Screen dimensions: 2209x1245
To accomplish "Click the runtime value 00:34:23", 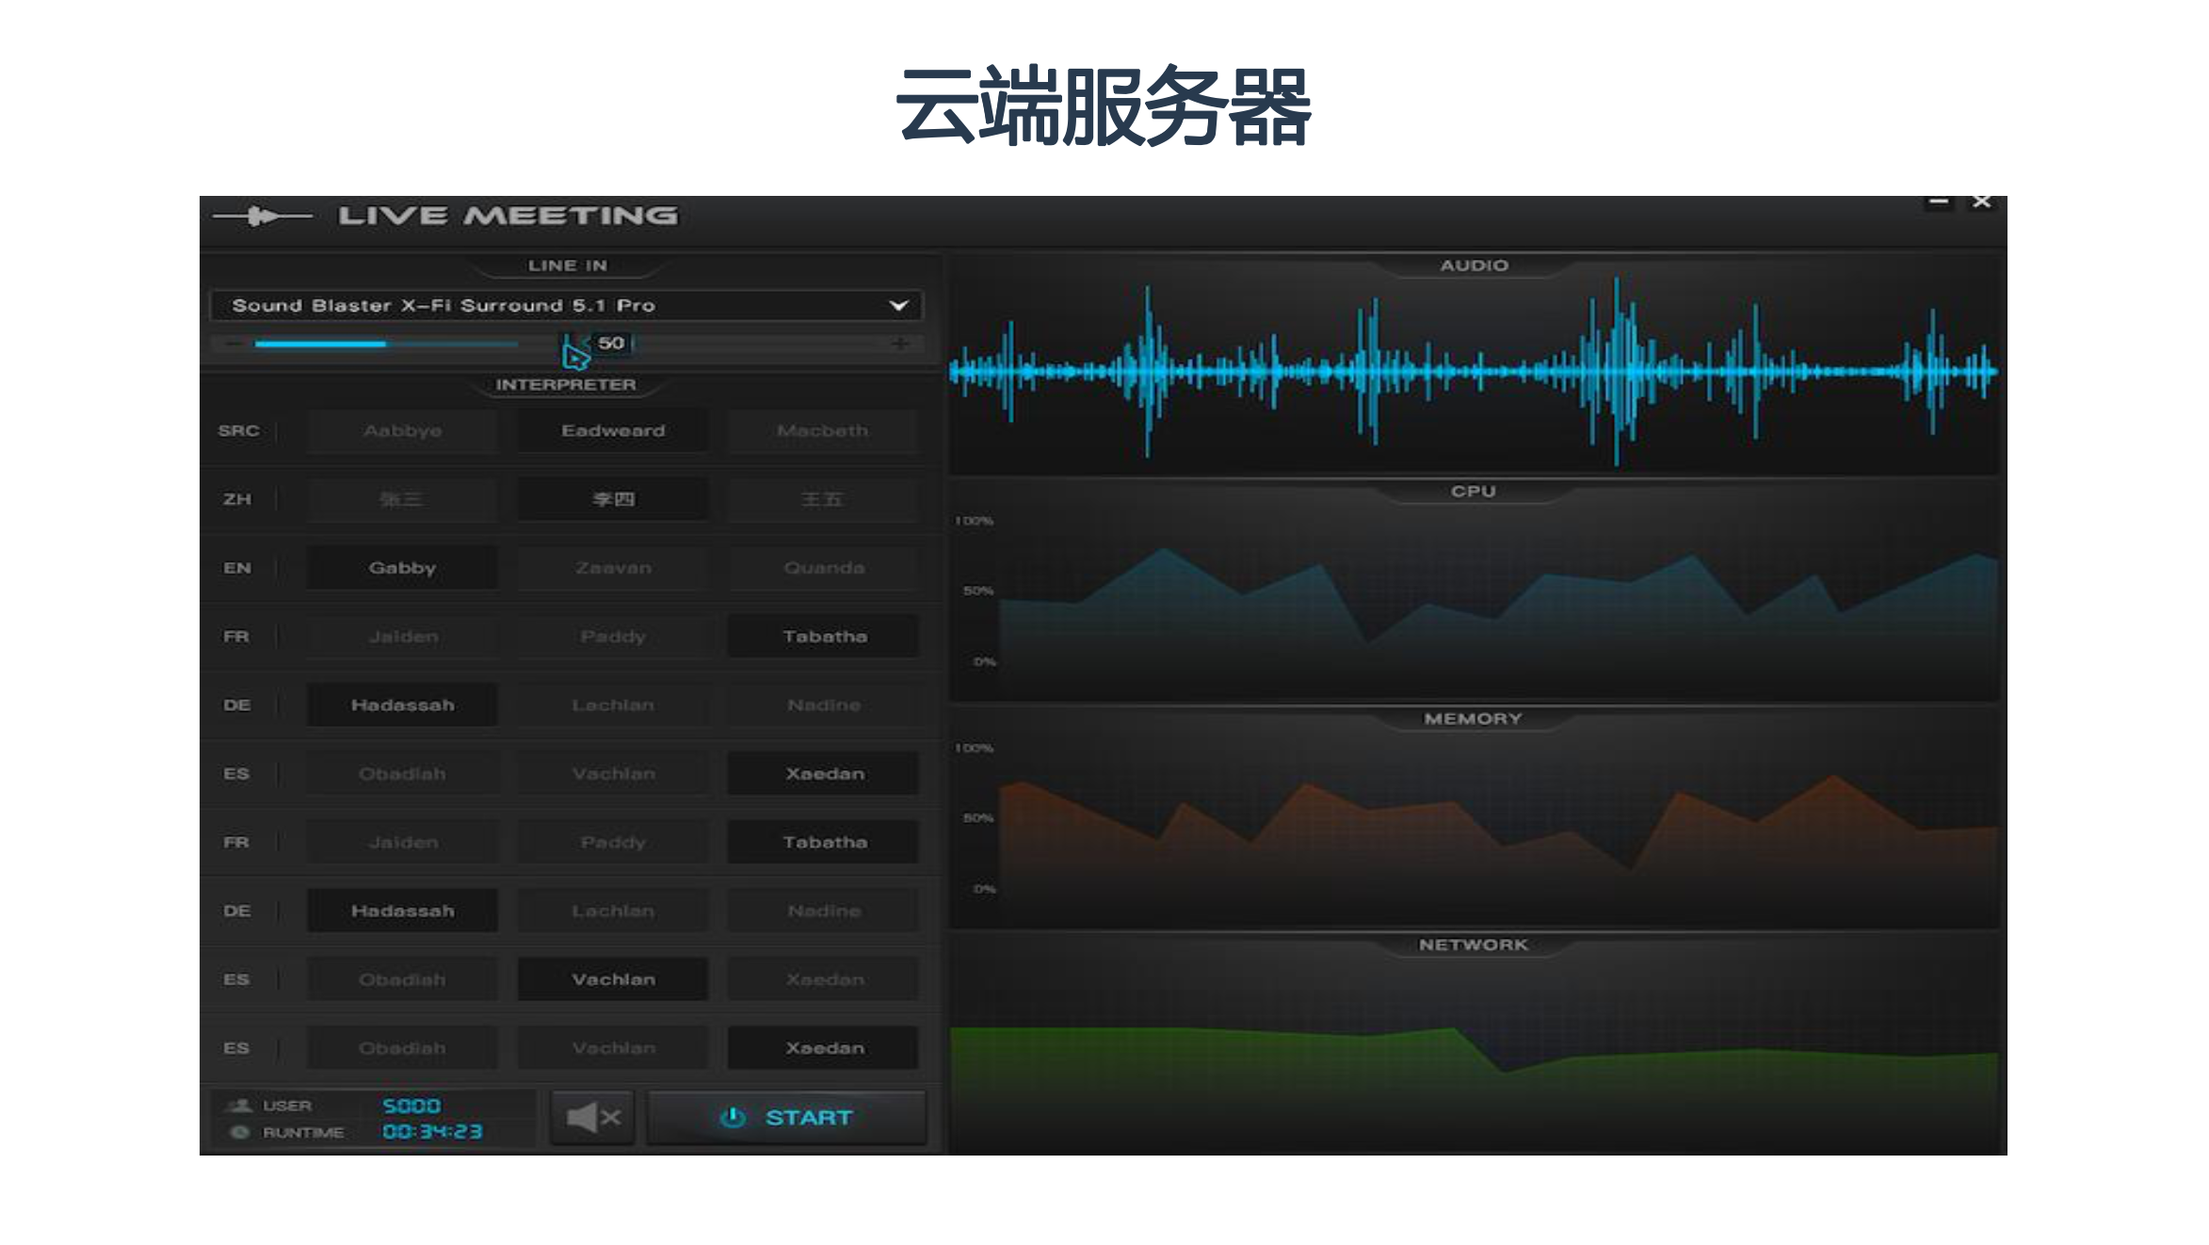I will click(x=432, y=1131).
